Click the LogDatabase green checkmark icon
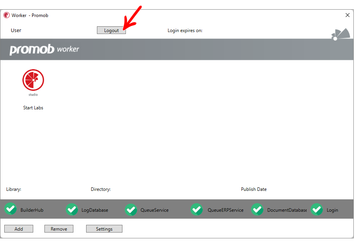The height and width of the screenshot is (243, 358). [72, 209]
